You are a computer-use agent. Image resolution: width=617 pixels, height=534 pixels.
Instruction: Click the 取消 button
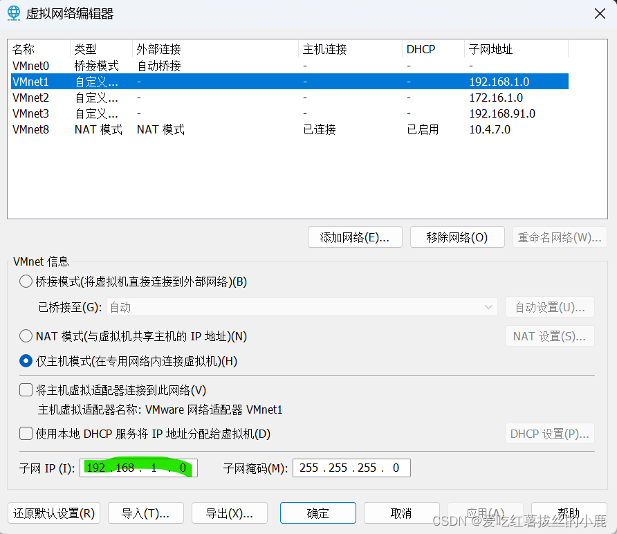click(x=401, y=513)
